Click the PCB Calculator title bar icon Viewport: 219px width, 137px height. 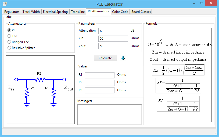click(5, 4)
